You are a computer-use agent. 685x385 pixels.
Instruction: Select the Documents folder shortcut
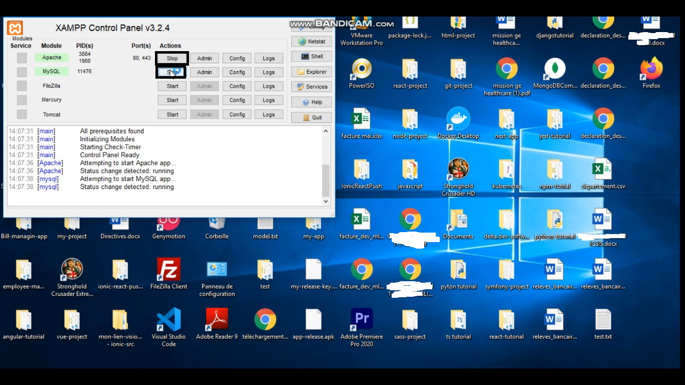(458, 224)
